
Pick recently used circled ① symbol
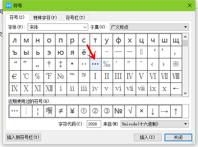[84, 111]
